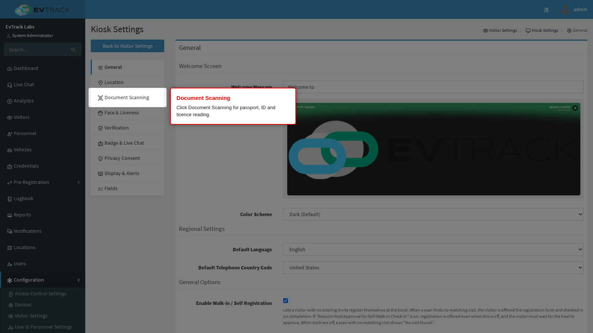
Task: Open the Badge & Live Chat tab
Action: [127, 143]
